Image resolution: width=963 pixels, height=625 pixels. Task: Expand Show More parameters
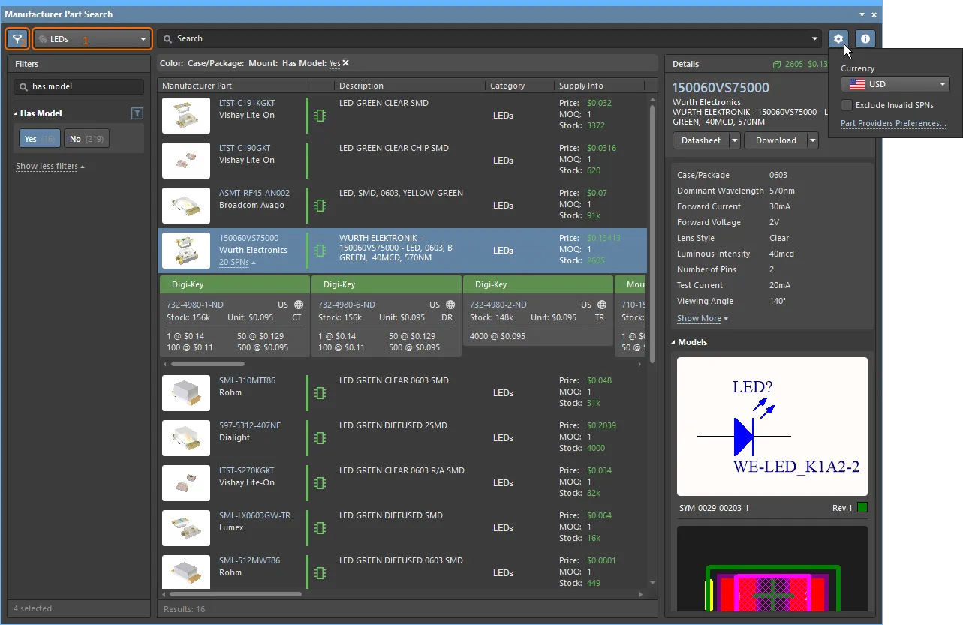[702, 318]
